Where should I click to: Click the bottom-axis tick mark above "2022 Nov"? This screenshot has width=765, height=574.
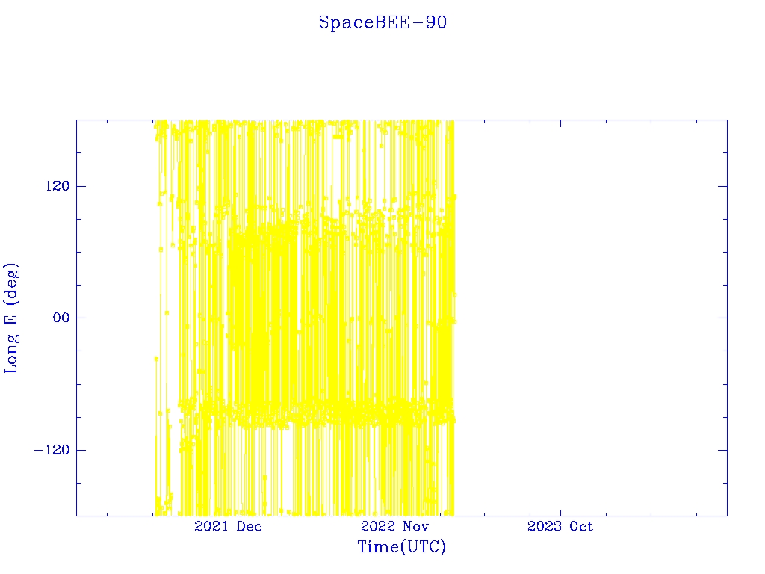tap(394, 511)
